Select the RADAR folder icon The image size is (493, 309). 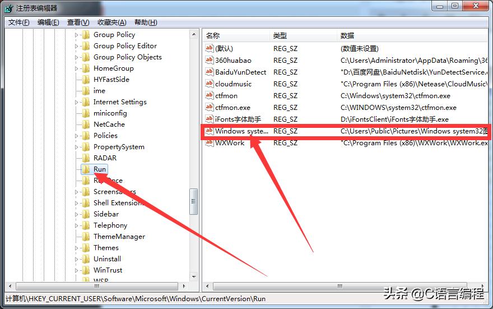(86, 158)
